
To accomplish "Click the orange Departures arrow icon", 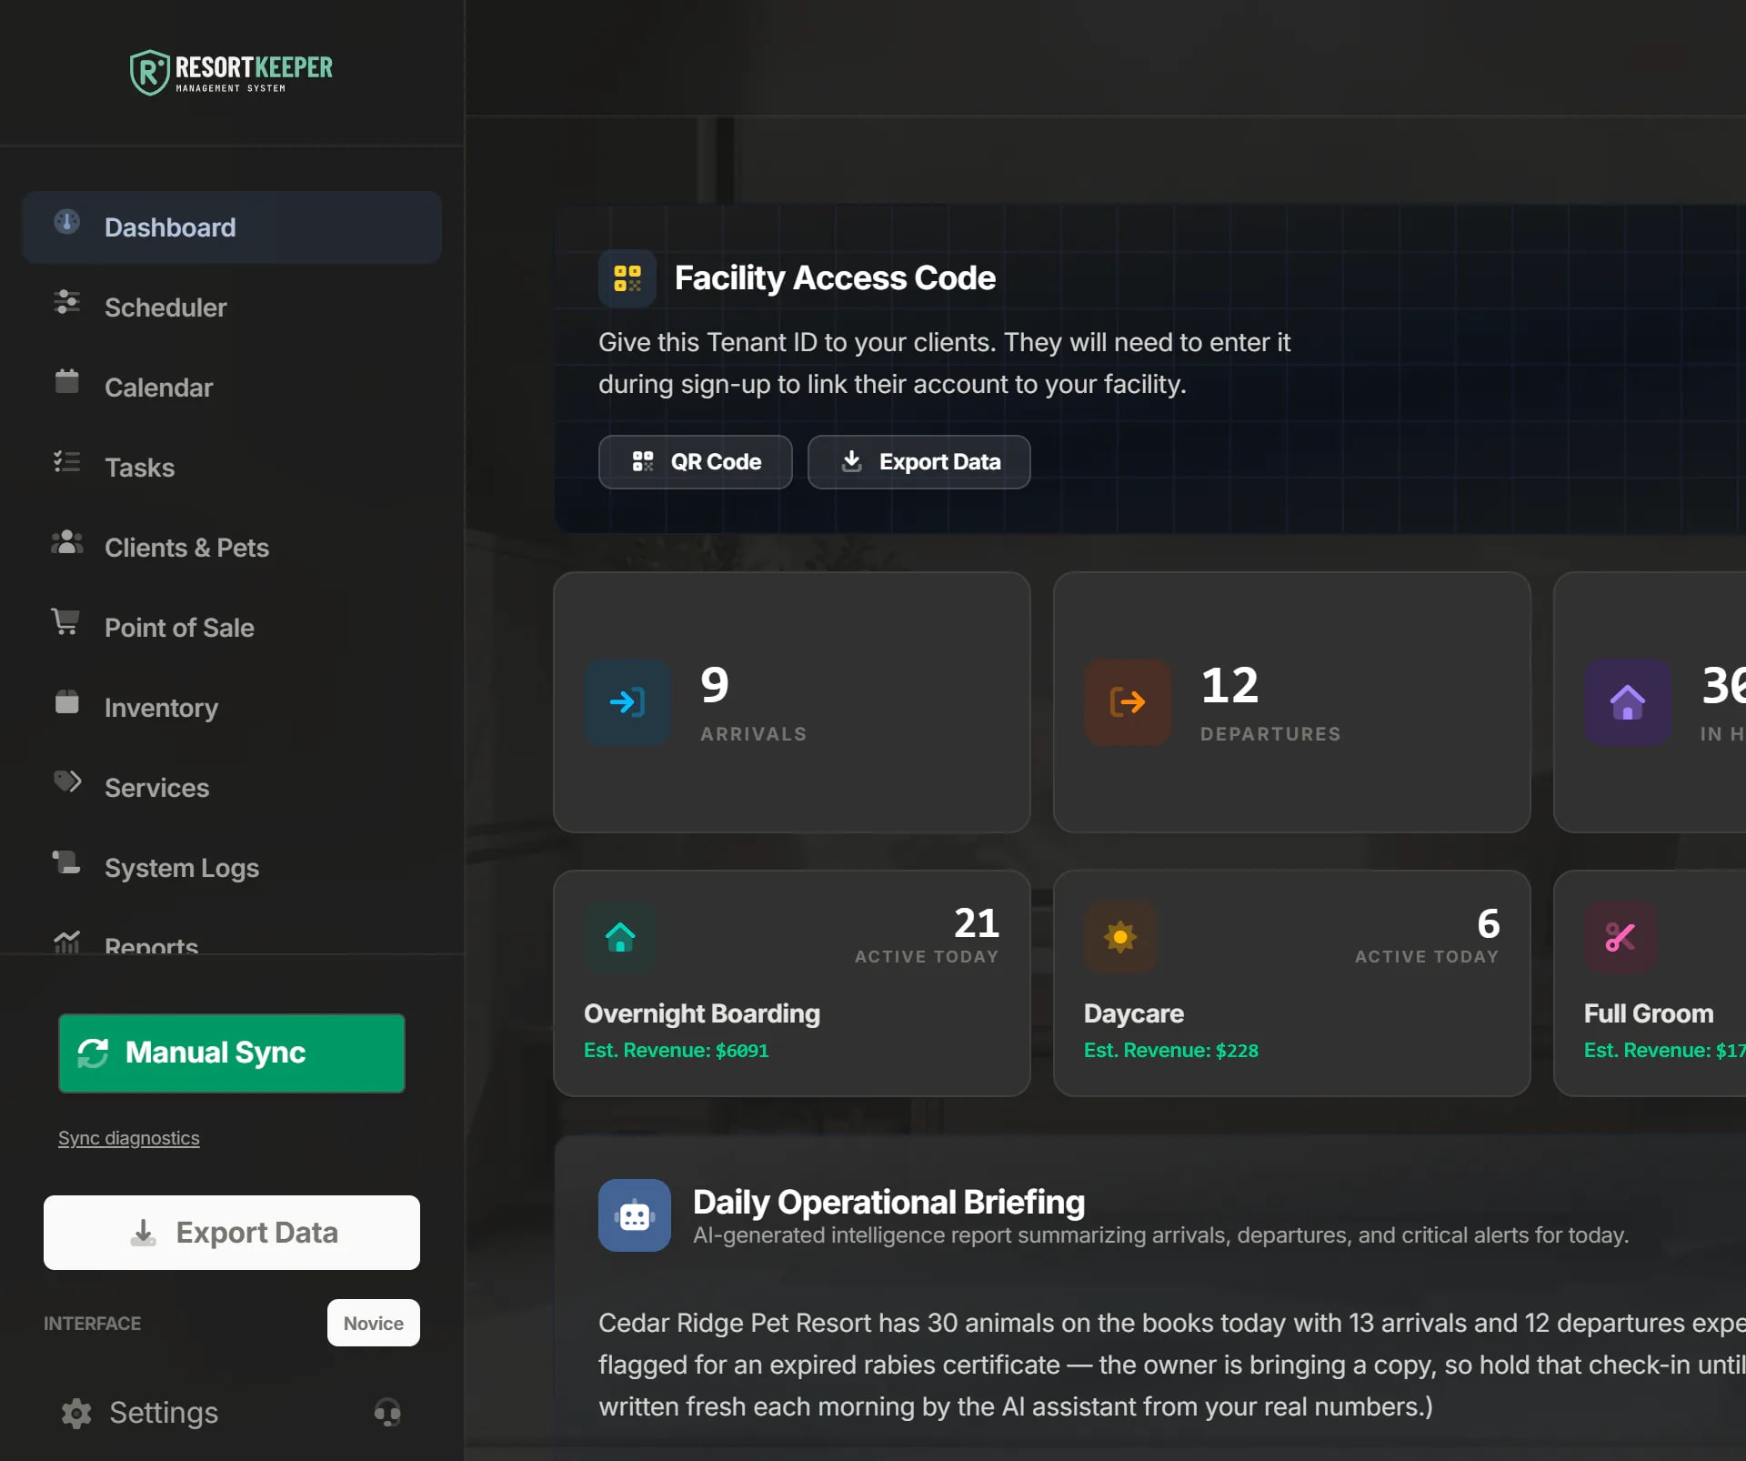I will click(x=1128, y=702).
